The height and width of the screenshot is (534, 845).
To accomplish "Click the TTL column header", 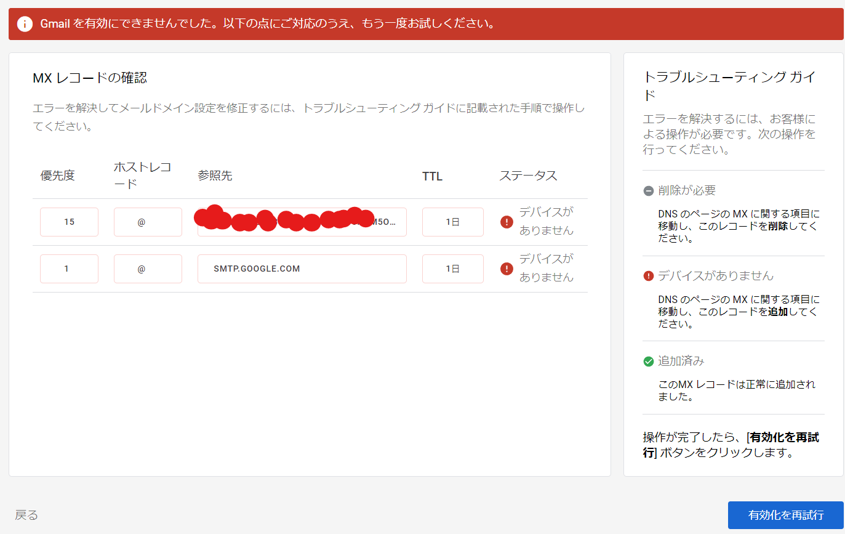I will click(x=432, y=176).
